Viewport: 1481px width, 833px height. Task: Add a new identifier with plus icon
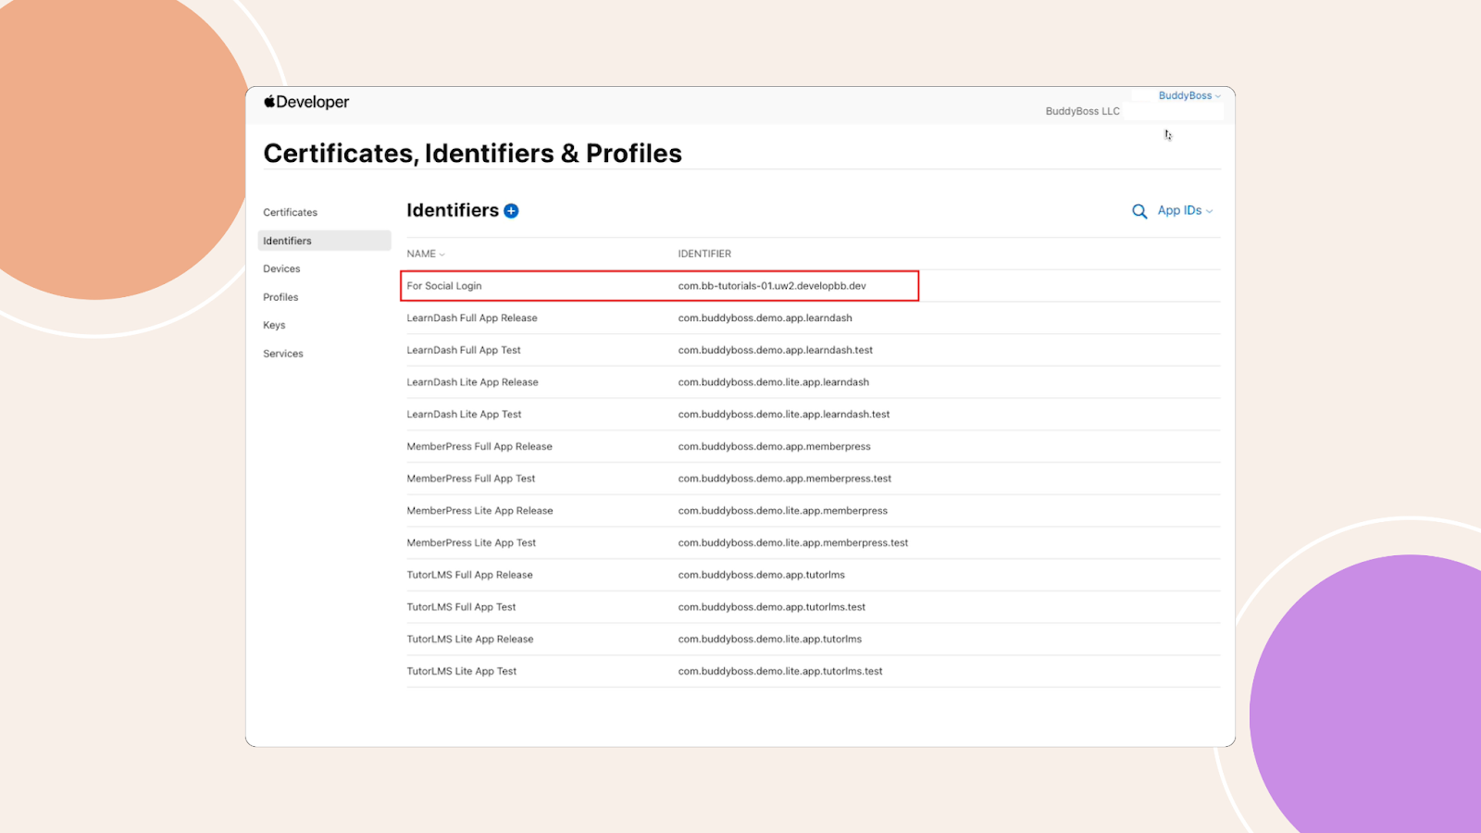[x=511, y=211]
